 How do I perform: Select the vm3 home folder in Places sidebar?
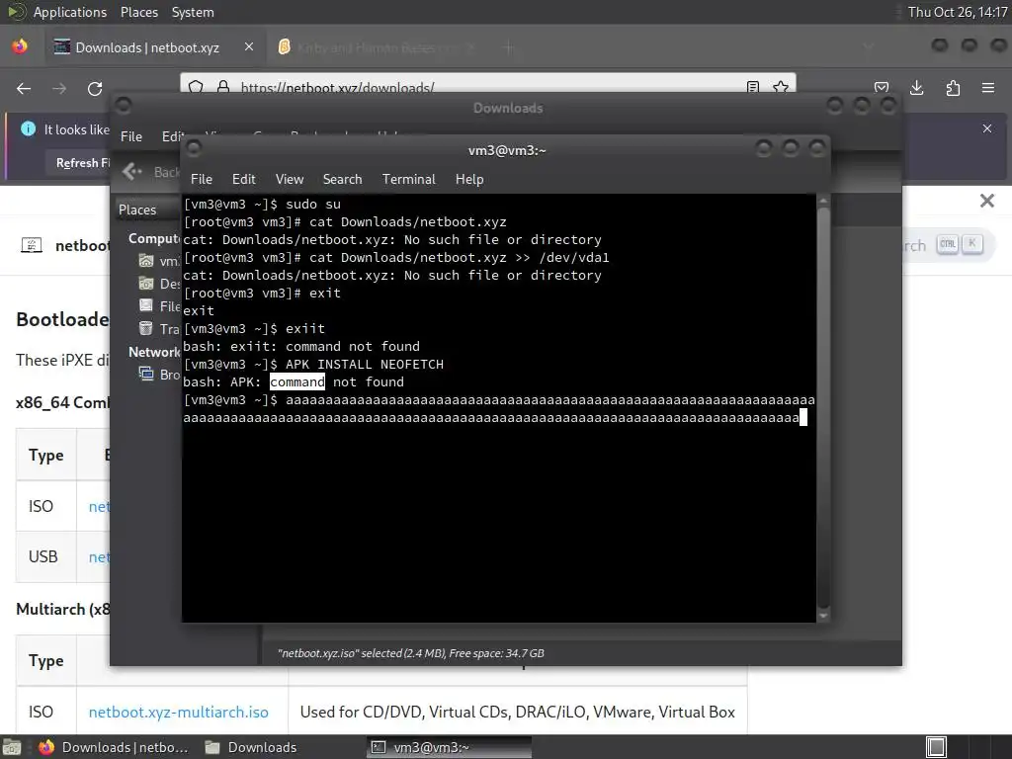pos(159,261)
